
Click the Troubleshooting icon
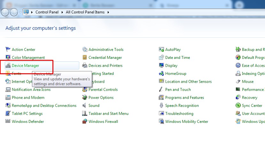(161, 113)
